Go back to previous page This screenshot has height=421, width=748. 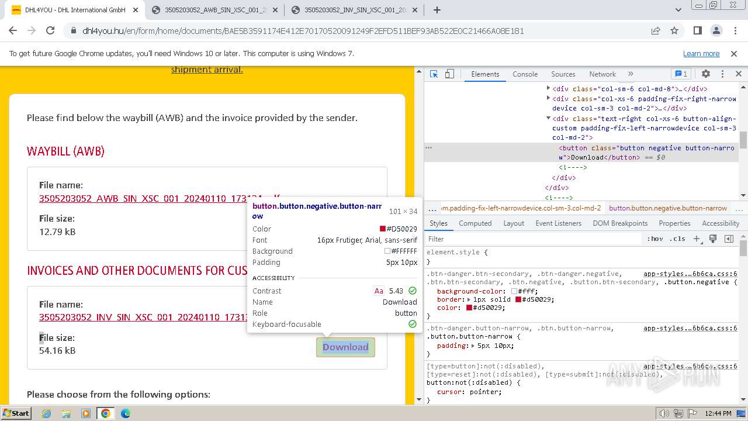tap(14, 31)
